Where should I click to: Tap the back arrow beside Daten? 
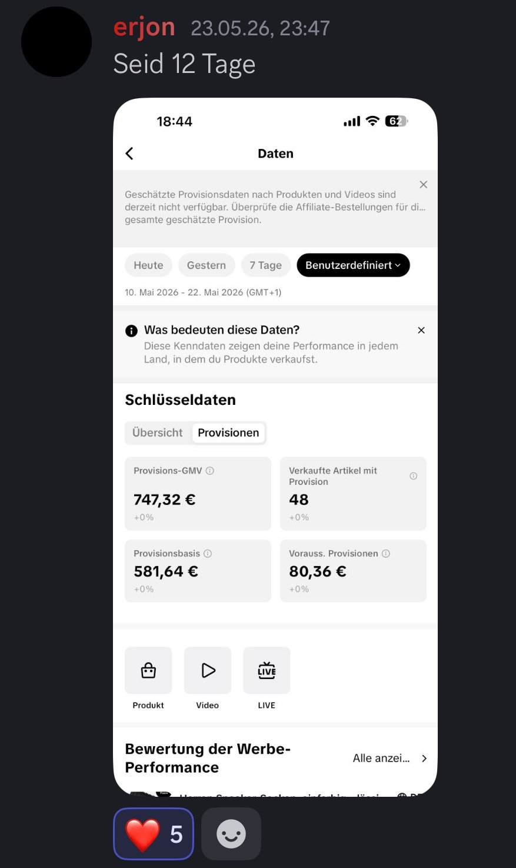pos(129,154)
